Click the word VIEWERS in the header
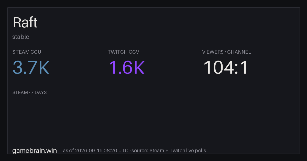 213,52
